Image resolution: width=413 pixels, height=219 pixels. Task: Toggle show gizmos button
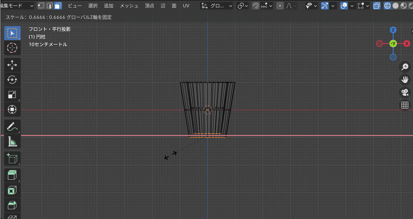pyautogui.click(x=325, y=6)
